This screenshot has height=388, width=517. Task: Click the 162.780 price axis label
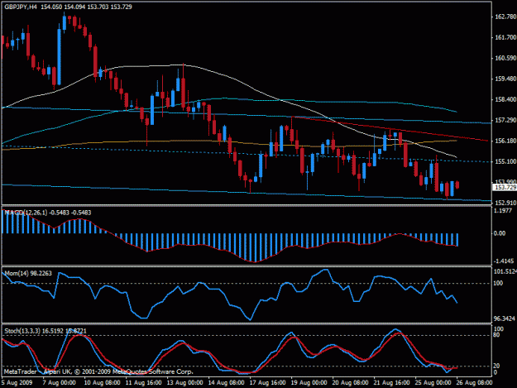click(505, 17)
